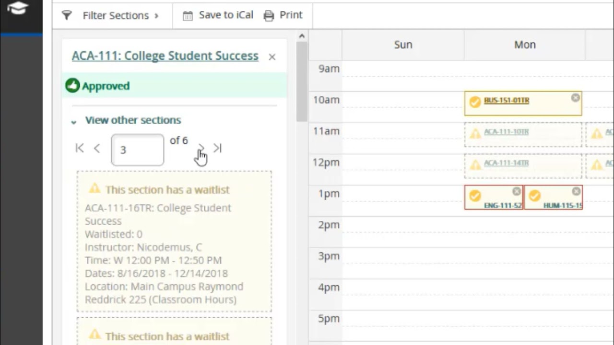Jump to last sections page
The image size is (614, 345).
[x=218, y=149]
